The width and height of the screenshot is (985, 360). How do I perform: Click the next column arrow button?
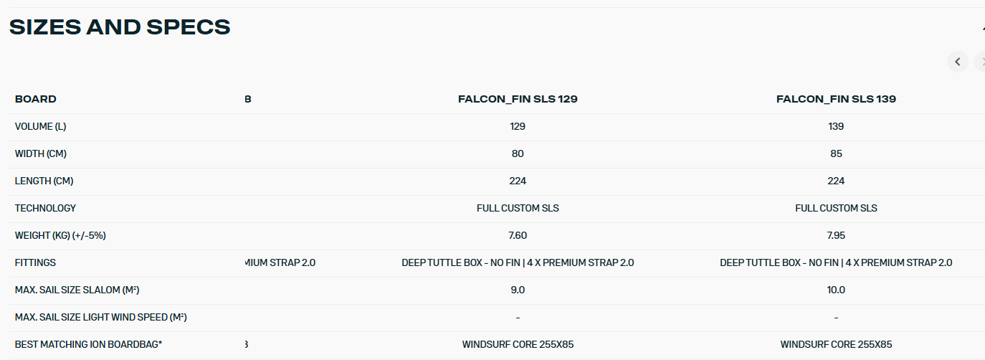(981, 62)
